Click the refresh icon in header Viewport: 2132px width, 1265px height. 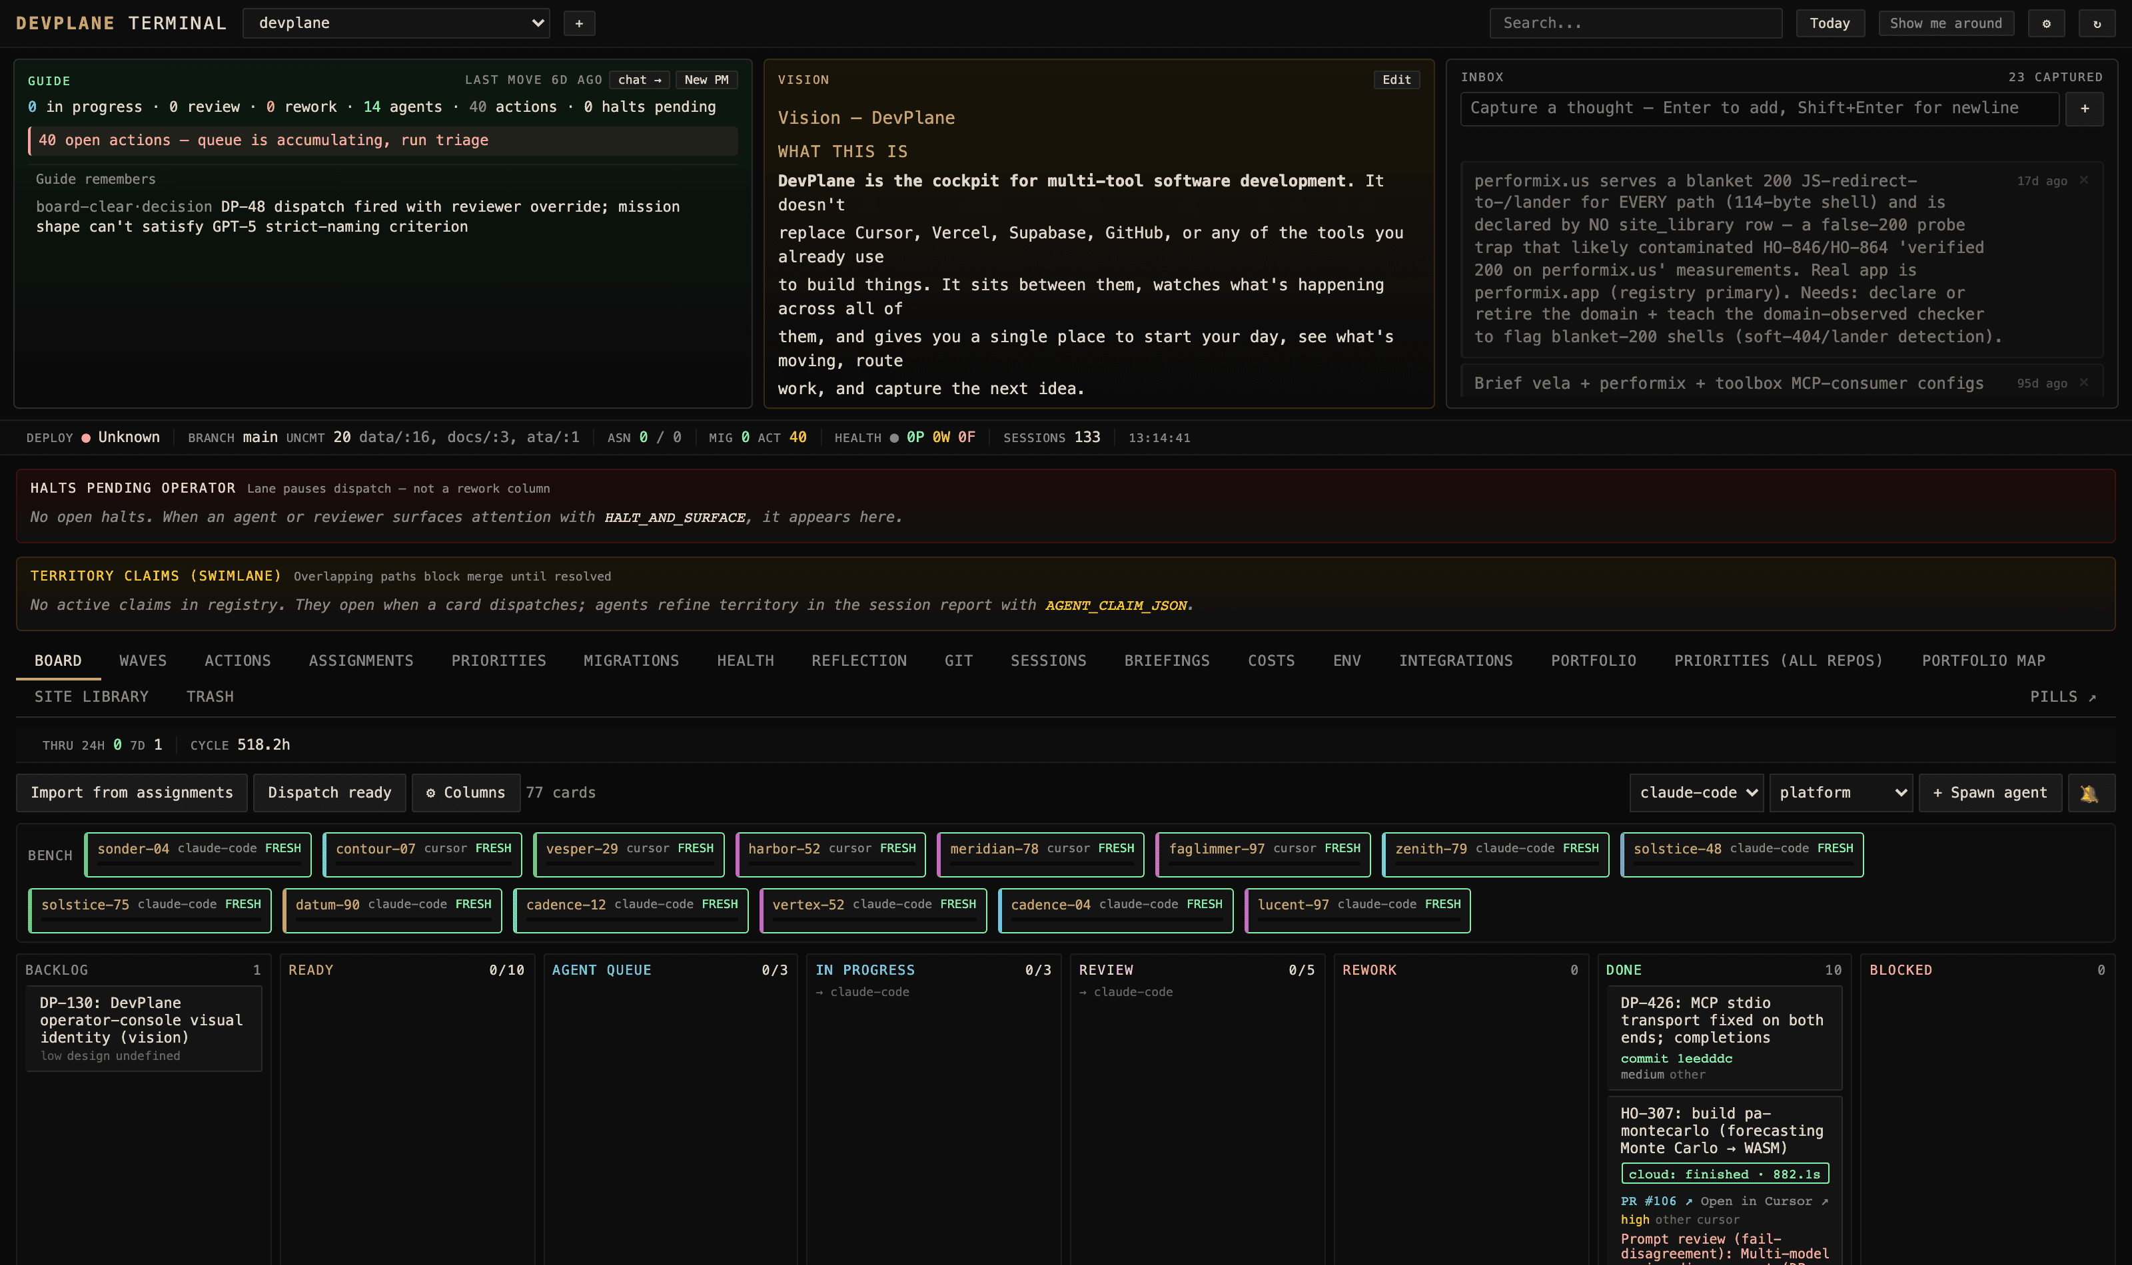(x=2096, y=23)
